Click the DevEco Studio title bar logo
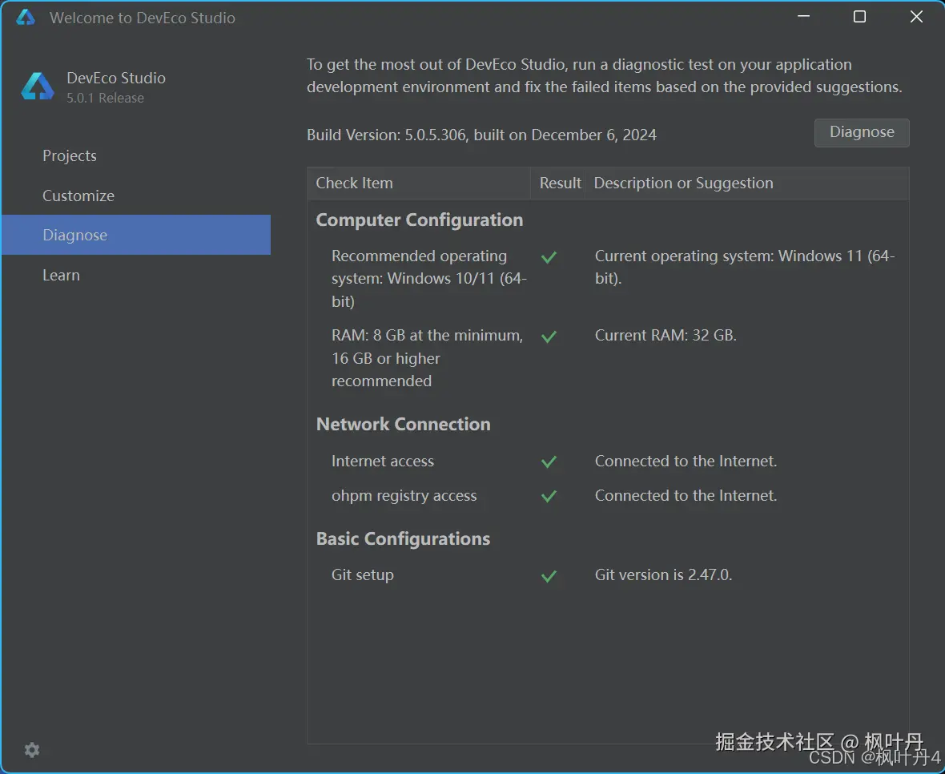 click(x=26, y=18)
